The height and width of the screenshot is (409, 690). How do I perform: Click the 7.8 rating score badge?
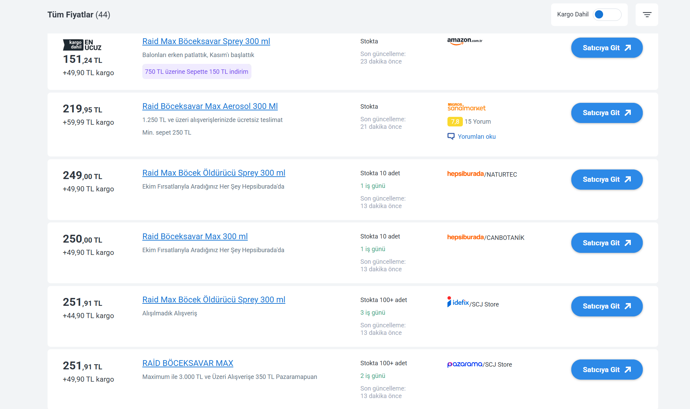click(x=455, y=122)
